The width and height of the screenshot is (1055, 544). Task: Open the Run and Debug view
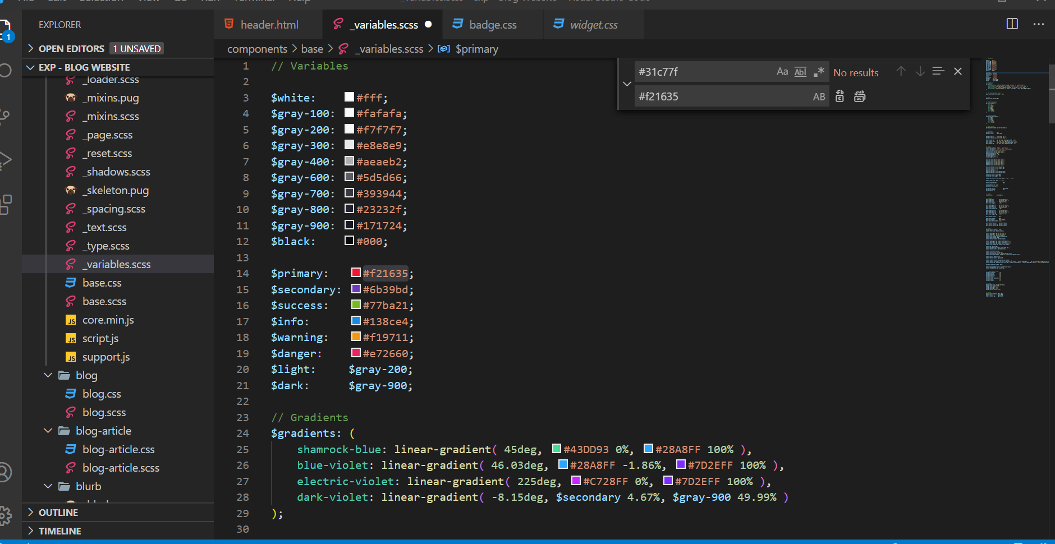click(x=5, y=160)
